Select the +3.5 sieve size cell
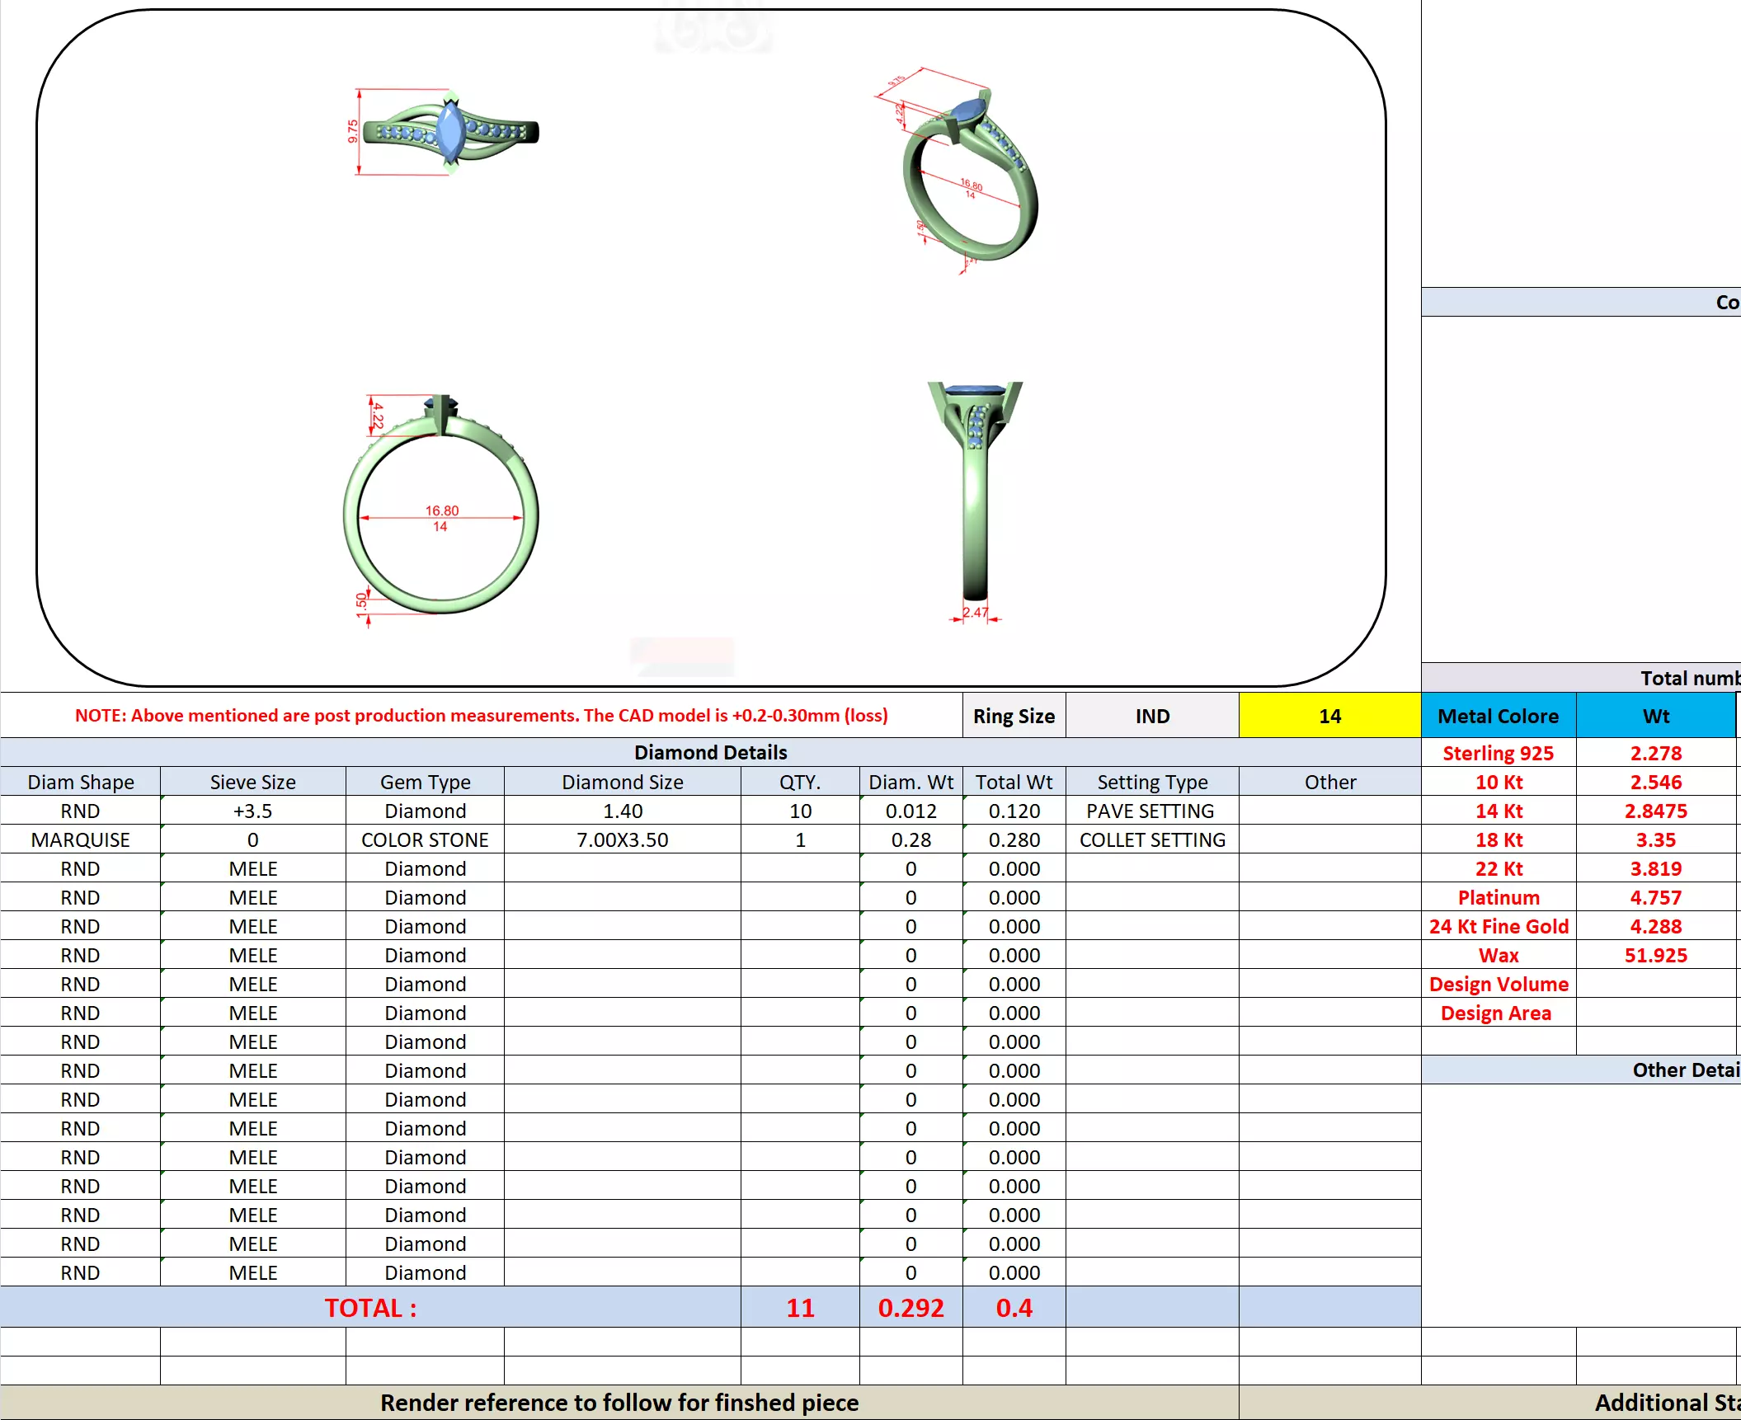Viewport: 1741px width, 1420px height. click(x=252, y=811)
